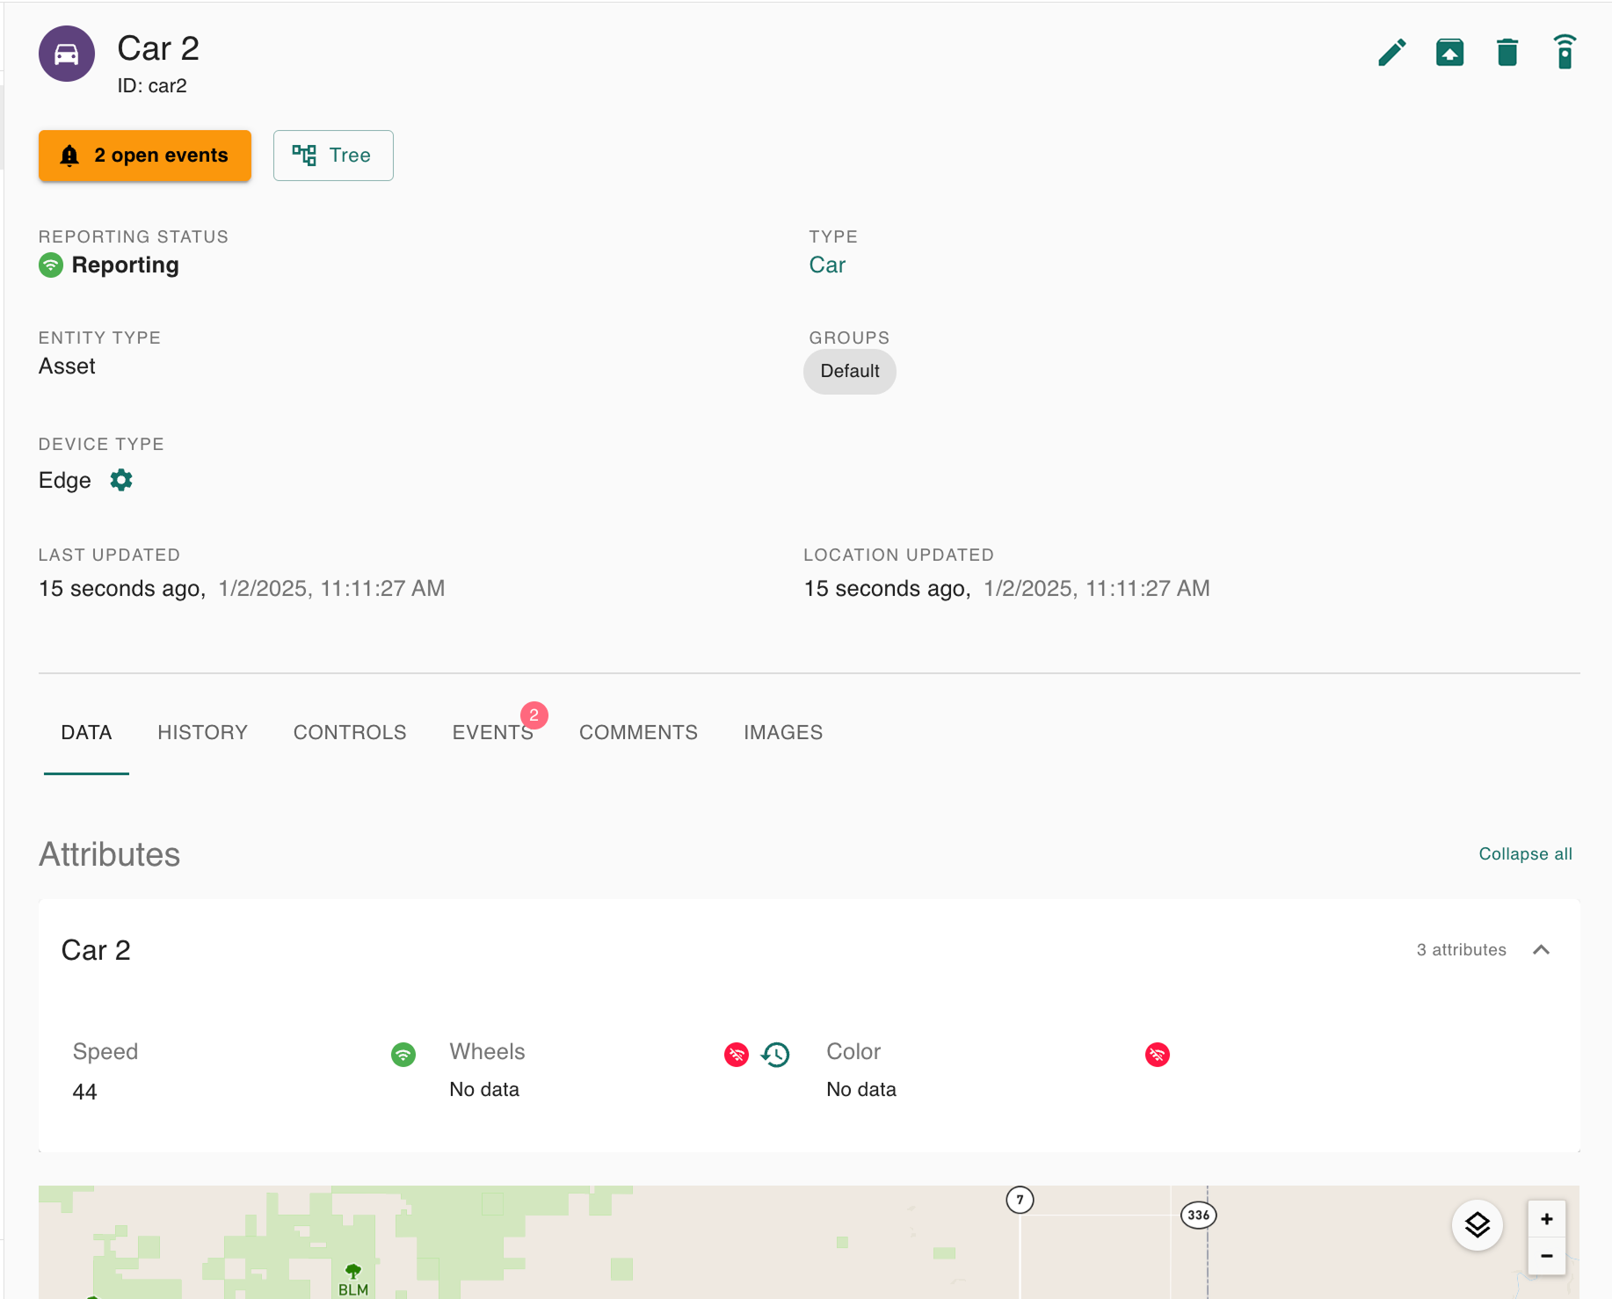
Task: Delete asset using trash icon
Action: click(1507, 53)
